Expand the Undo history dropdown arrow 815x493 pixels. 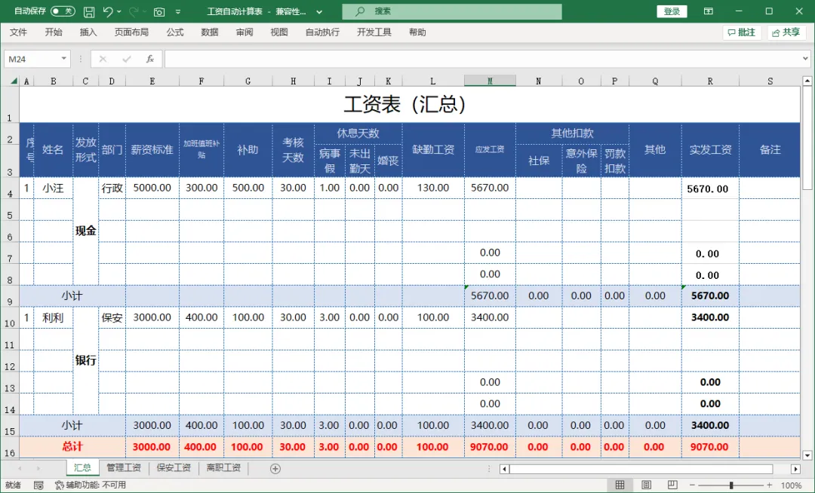coord(119,11)
